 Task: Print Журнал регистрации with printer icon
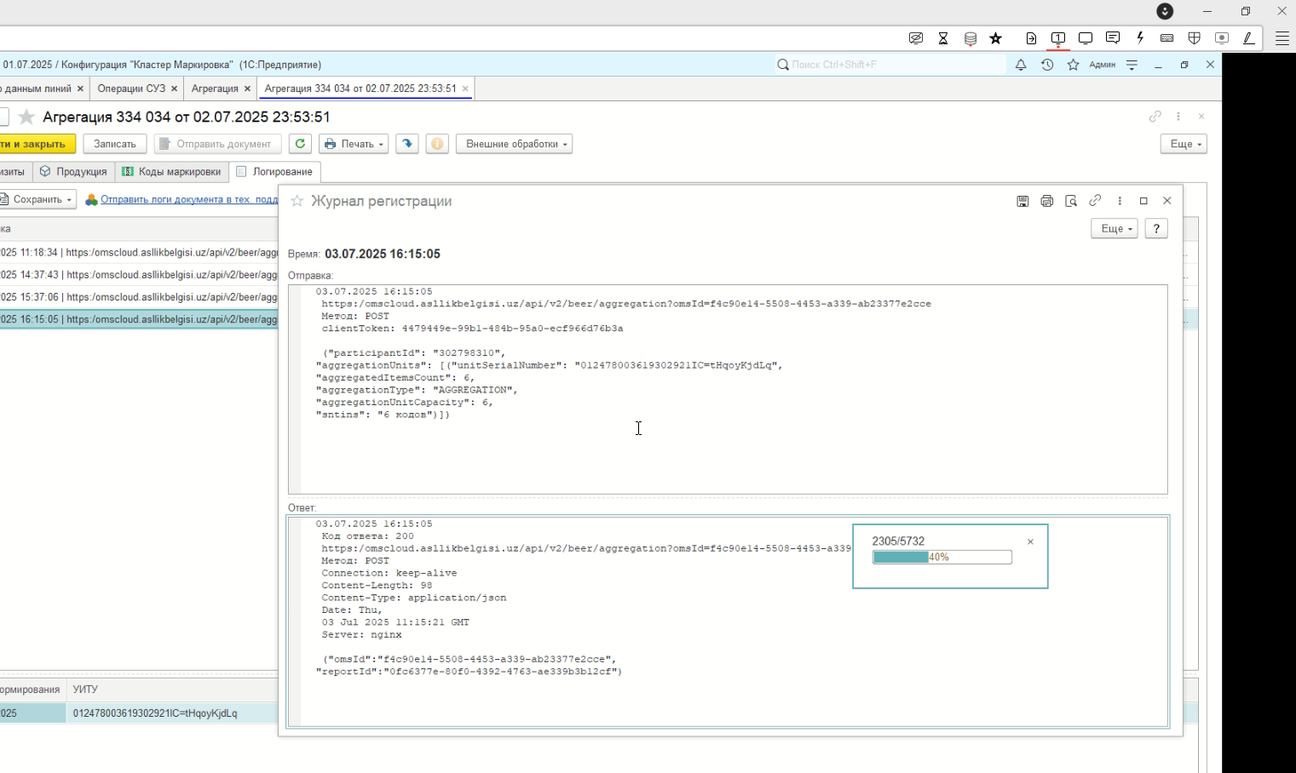click(x=1046, y=201)
